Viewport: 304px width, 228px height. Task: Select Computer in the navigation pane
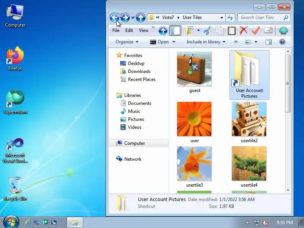(x=139, y=143)
